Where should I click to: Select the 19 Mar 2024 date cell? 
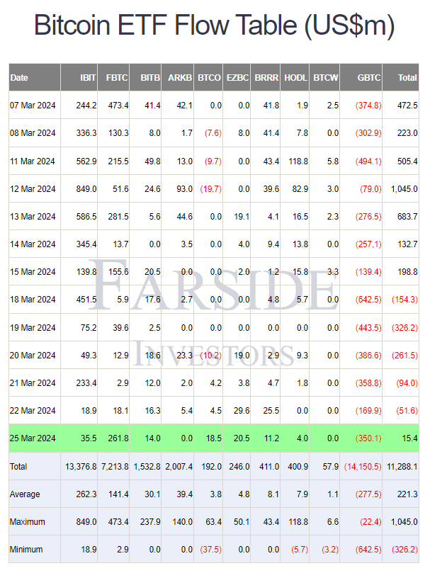coord(35,327)
